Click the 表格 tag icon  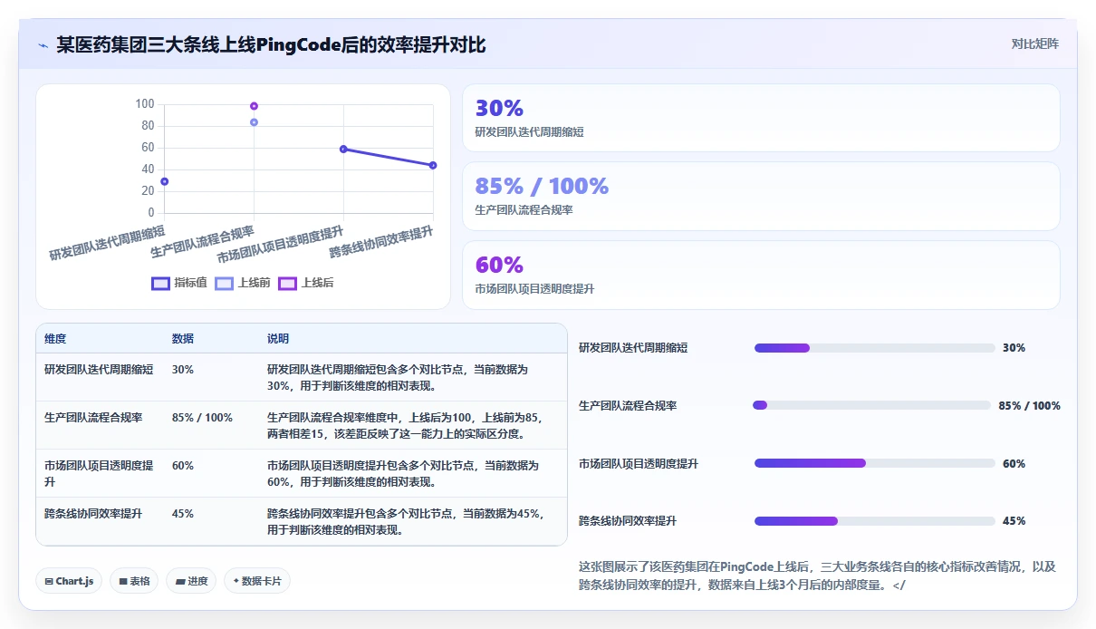click(x=122, y=582)
